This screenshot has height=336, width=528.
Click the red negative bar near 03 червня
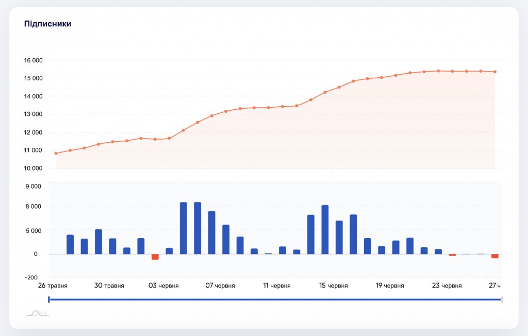[x=155, y=257]
